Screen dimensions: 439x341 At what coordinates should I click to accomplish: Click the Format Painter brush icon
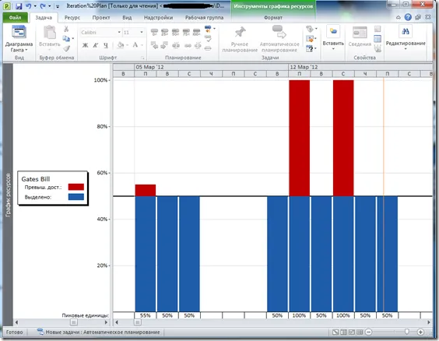coord(66,48)
